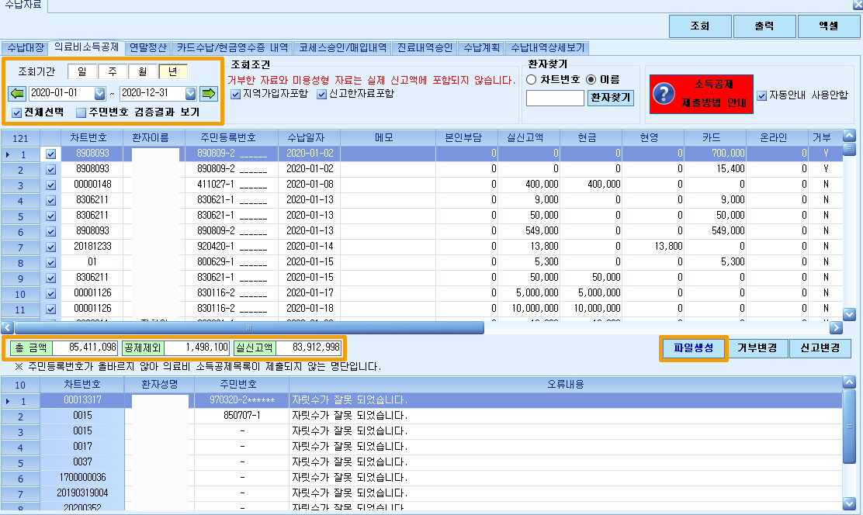
Task: Select error row with chart 00013317
Action: point(421,400)
